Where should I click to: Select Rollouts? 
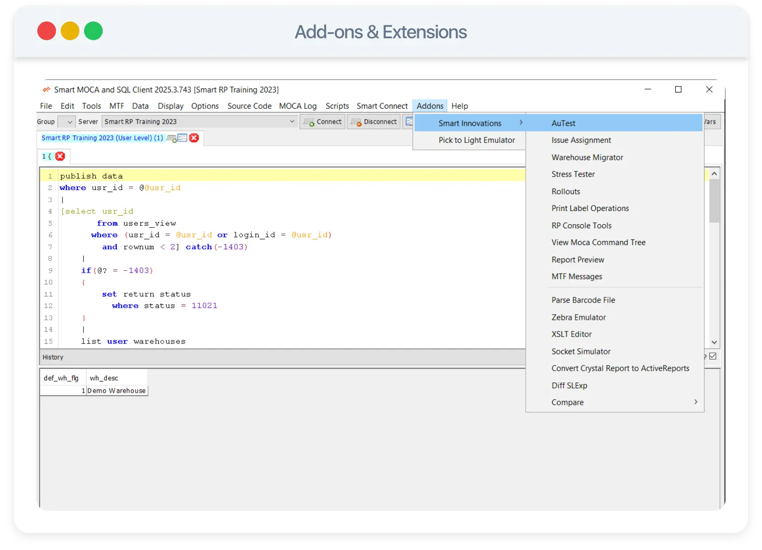point(614,191)
